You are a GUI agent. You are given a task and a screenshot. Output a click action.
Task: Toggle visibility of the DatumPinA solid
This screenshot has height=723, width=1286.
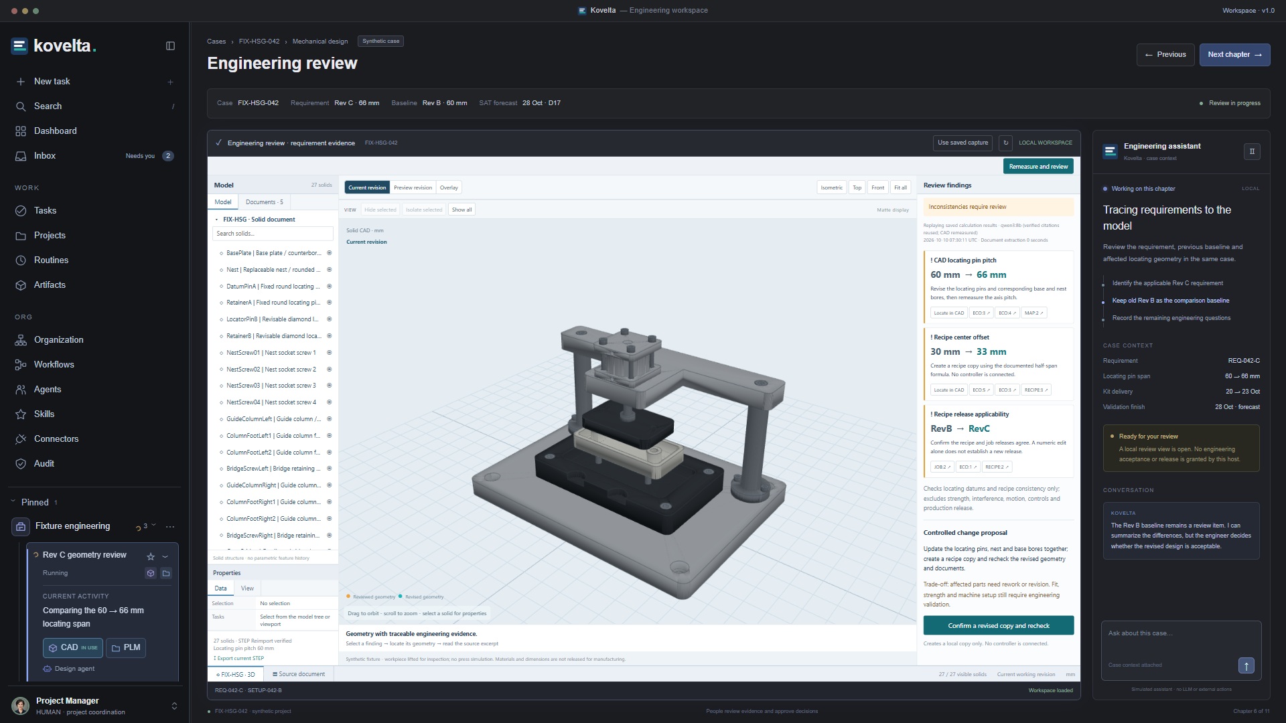tap(329, 287)
